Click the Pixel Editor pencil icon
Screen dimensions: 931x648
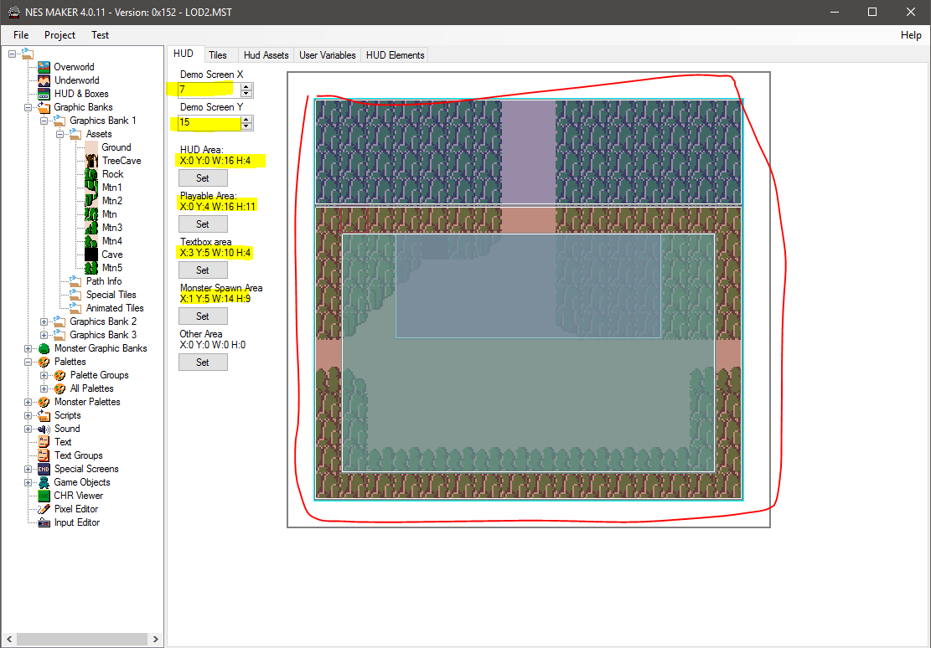point(44,509)
